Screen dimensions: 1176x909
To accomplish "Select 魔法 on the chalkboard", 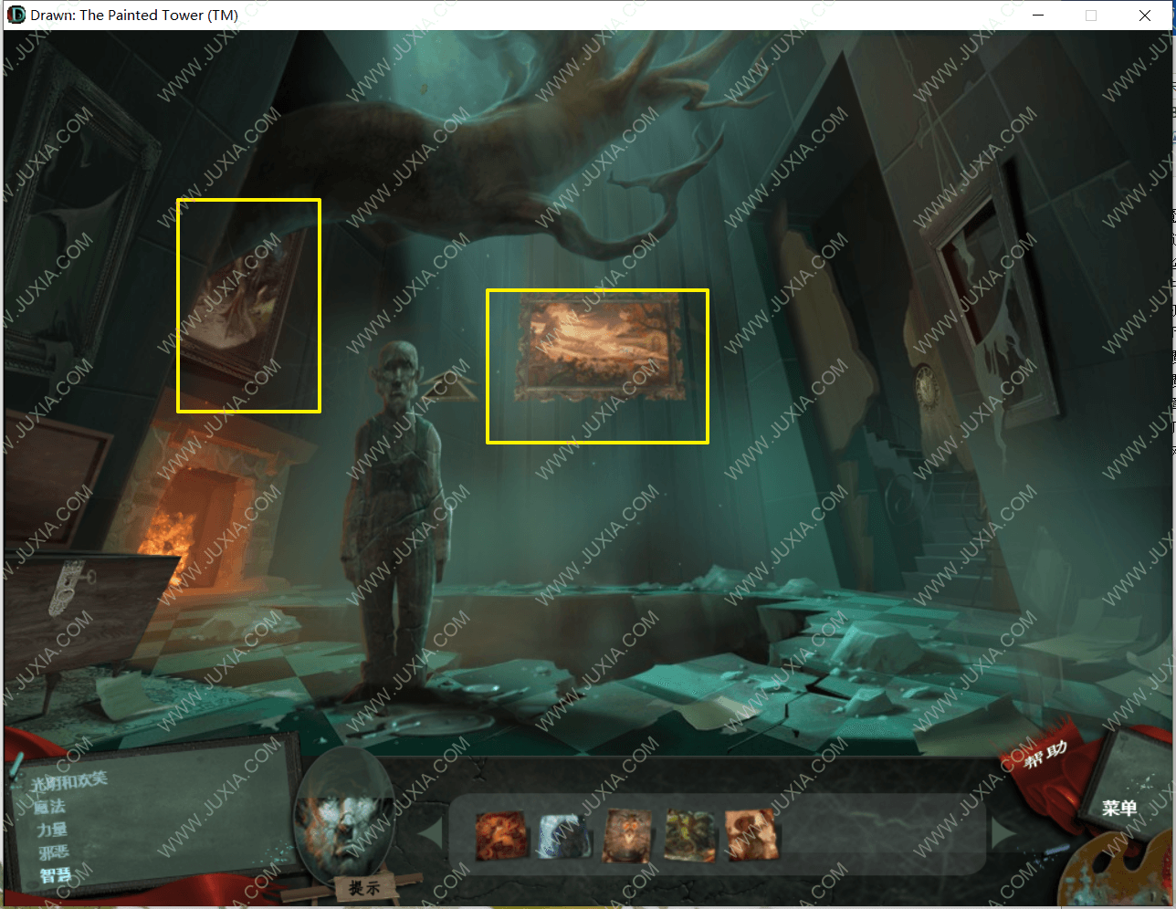I will [x=49, y=807].
